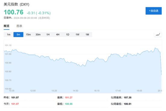
Task: Click the 最高 101.27 high value
Action: [x=69, y=97]
